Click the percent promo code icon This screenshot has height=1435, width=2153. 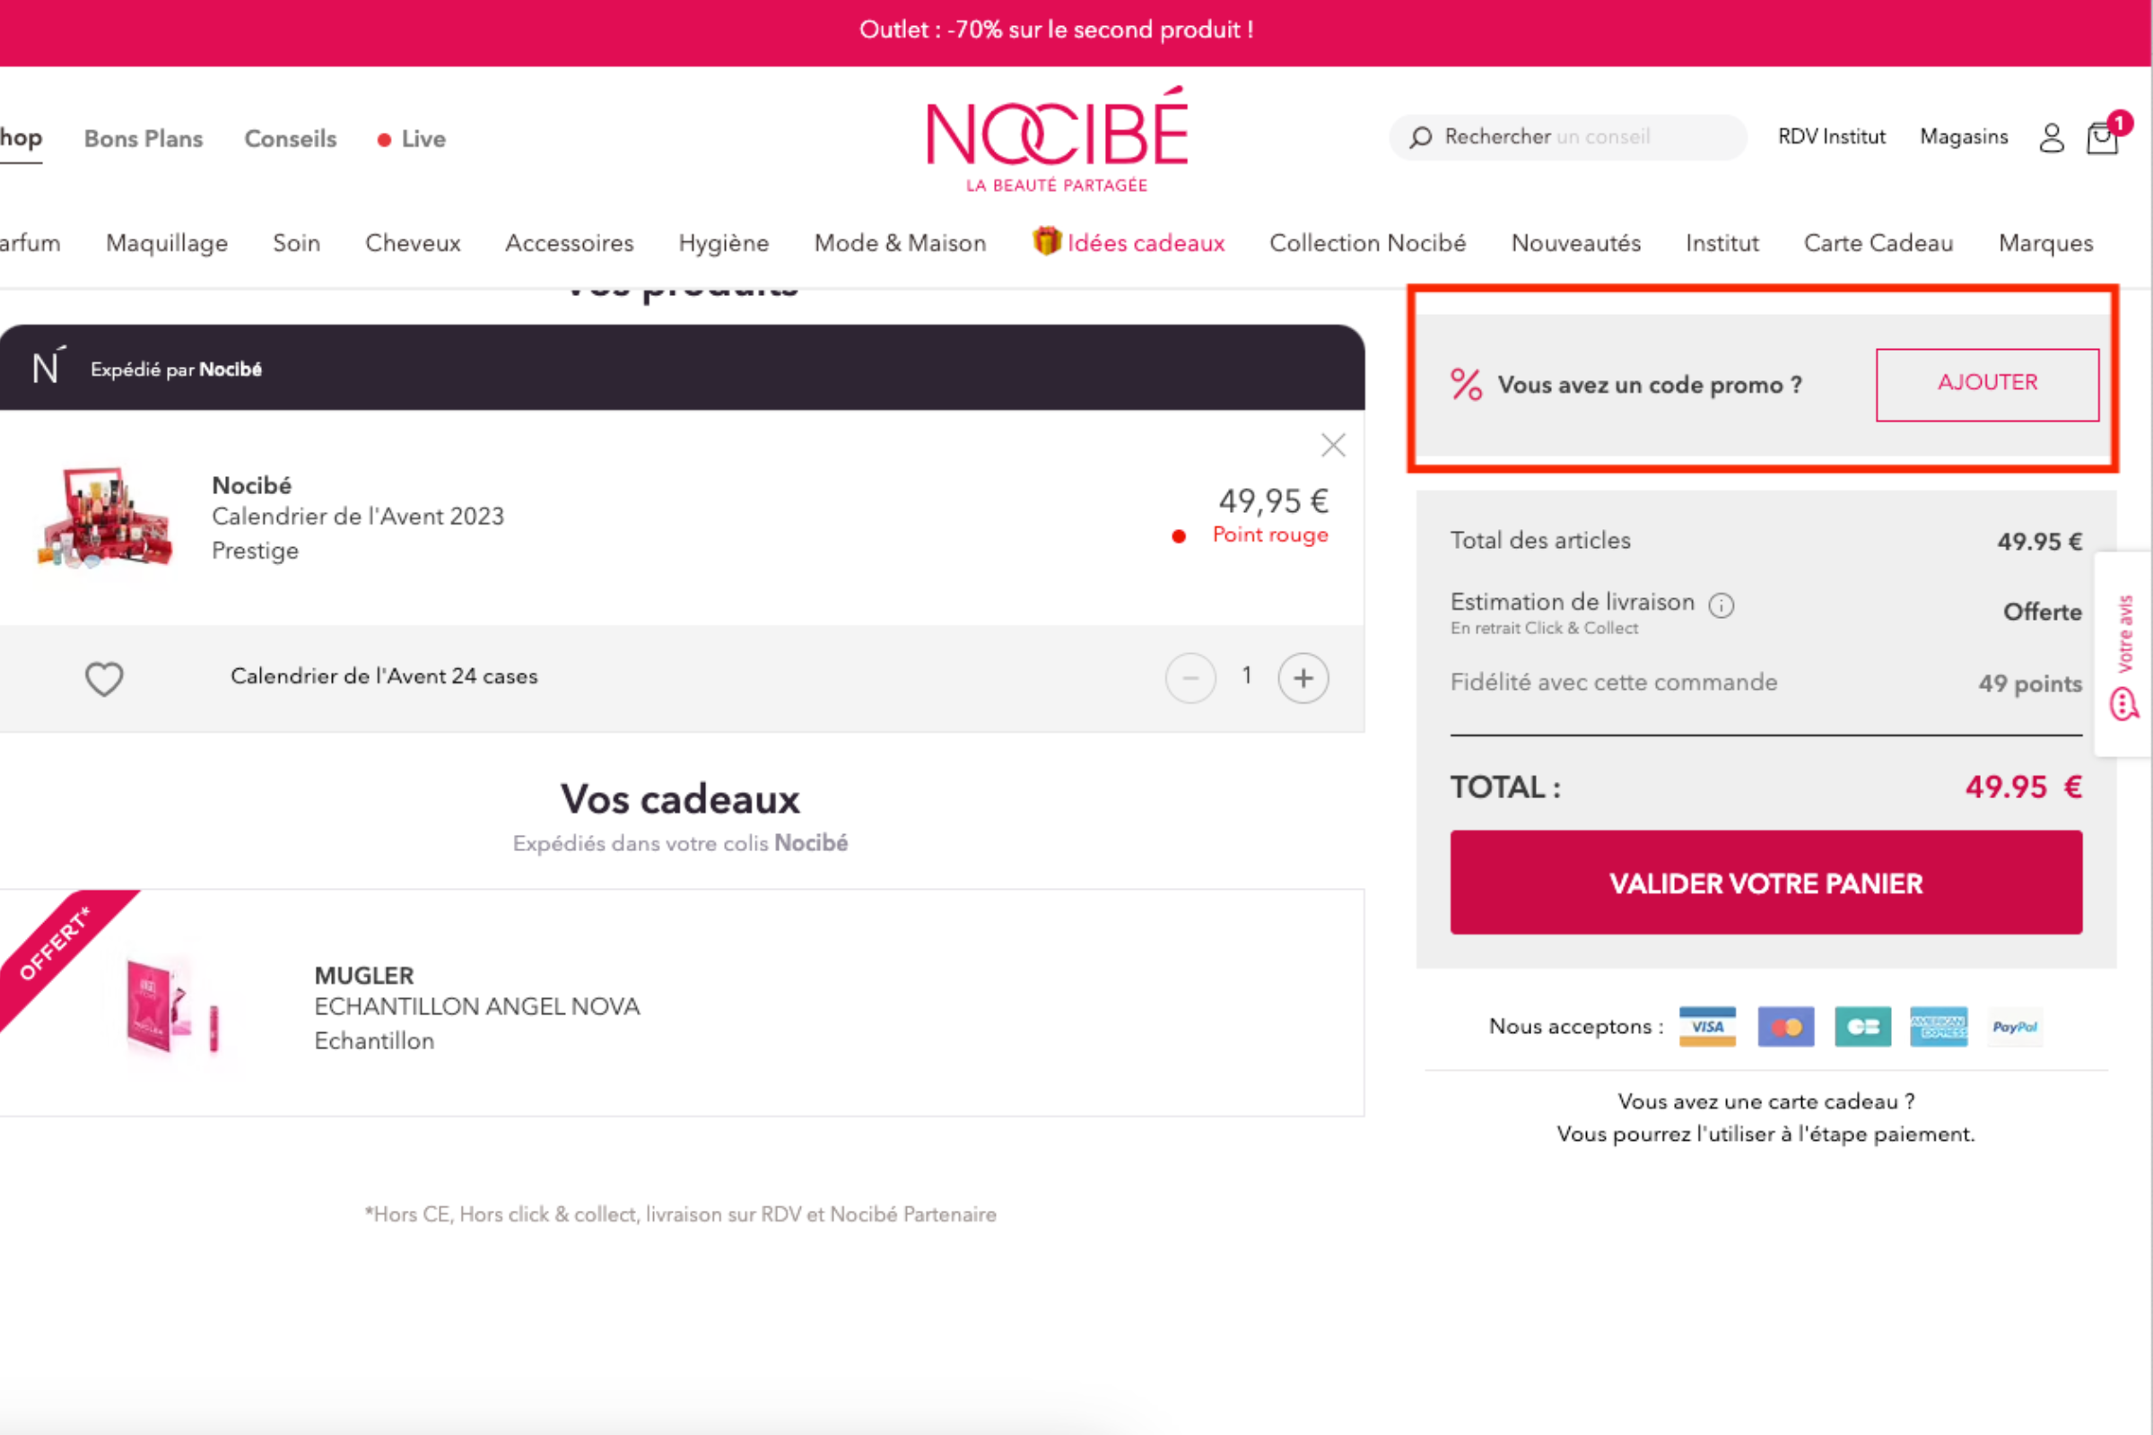click(1466, 385)
